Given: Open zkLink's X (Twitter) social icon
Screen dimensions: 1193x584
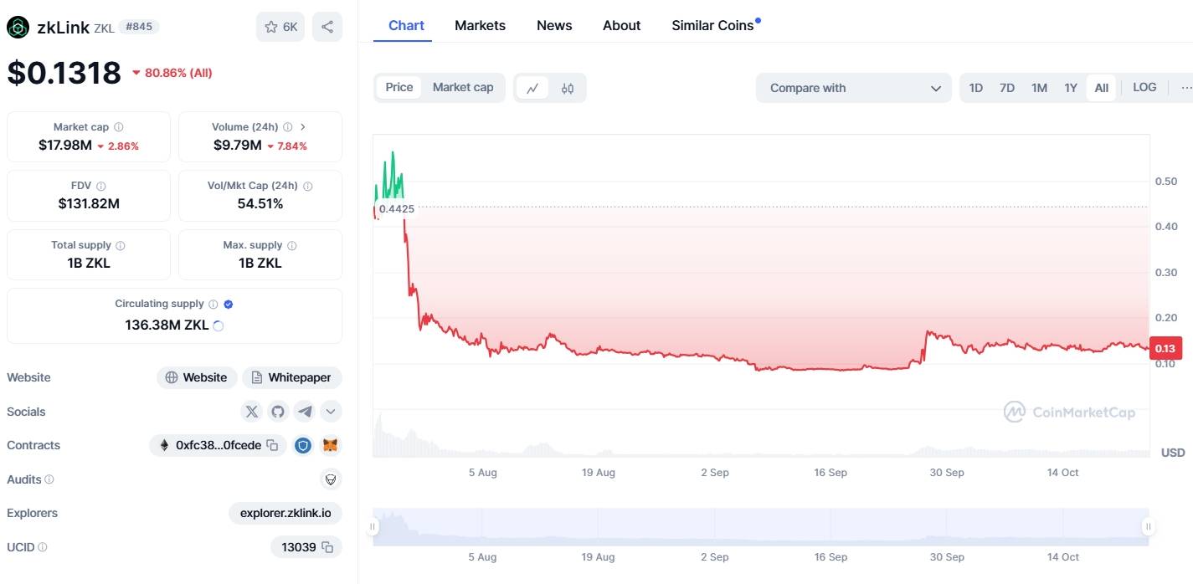Looking at the screenshot, I should (x=251, y=412).
